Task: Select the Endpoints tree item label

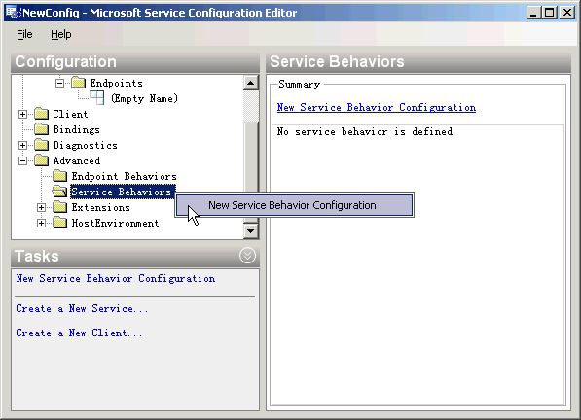Action: tap(117, 83)
